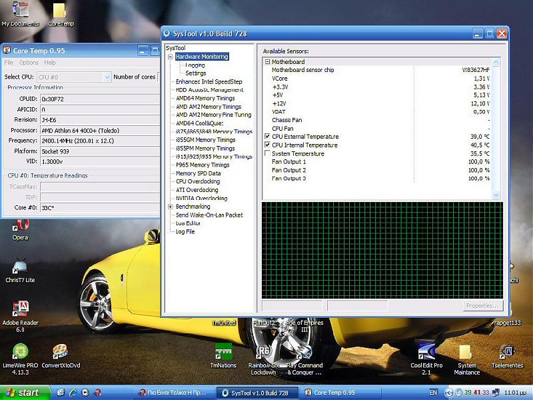Screen dimensions: 533x400
Task: Click the taskbar clock
Action: (x=516, y=393)
